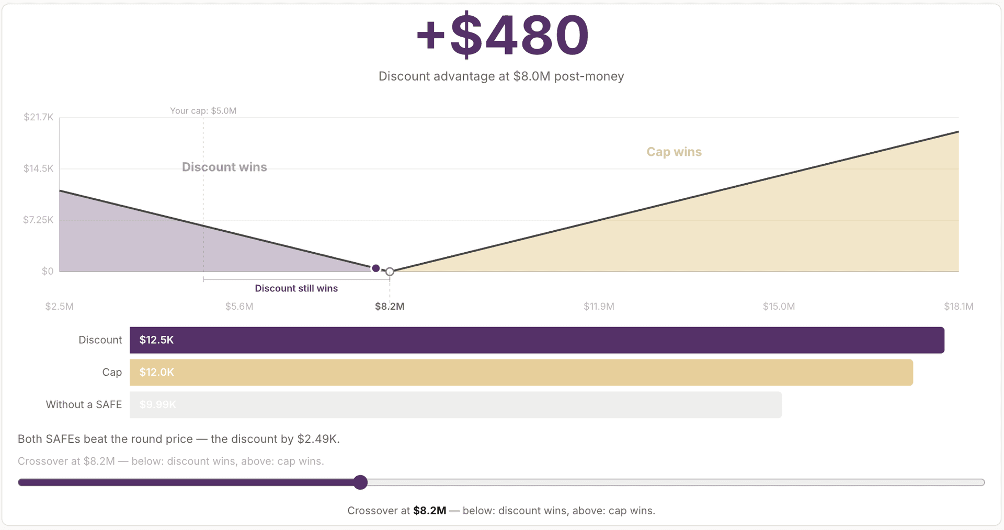Screen dimensions: 1004x530
Task: Click the 'Discount still wins' bracket label
Action: [296, 288]
